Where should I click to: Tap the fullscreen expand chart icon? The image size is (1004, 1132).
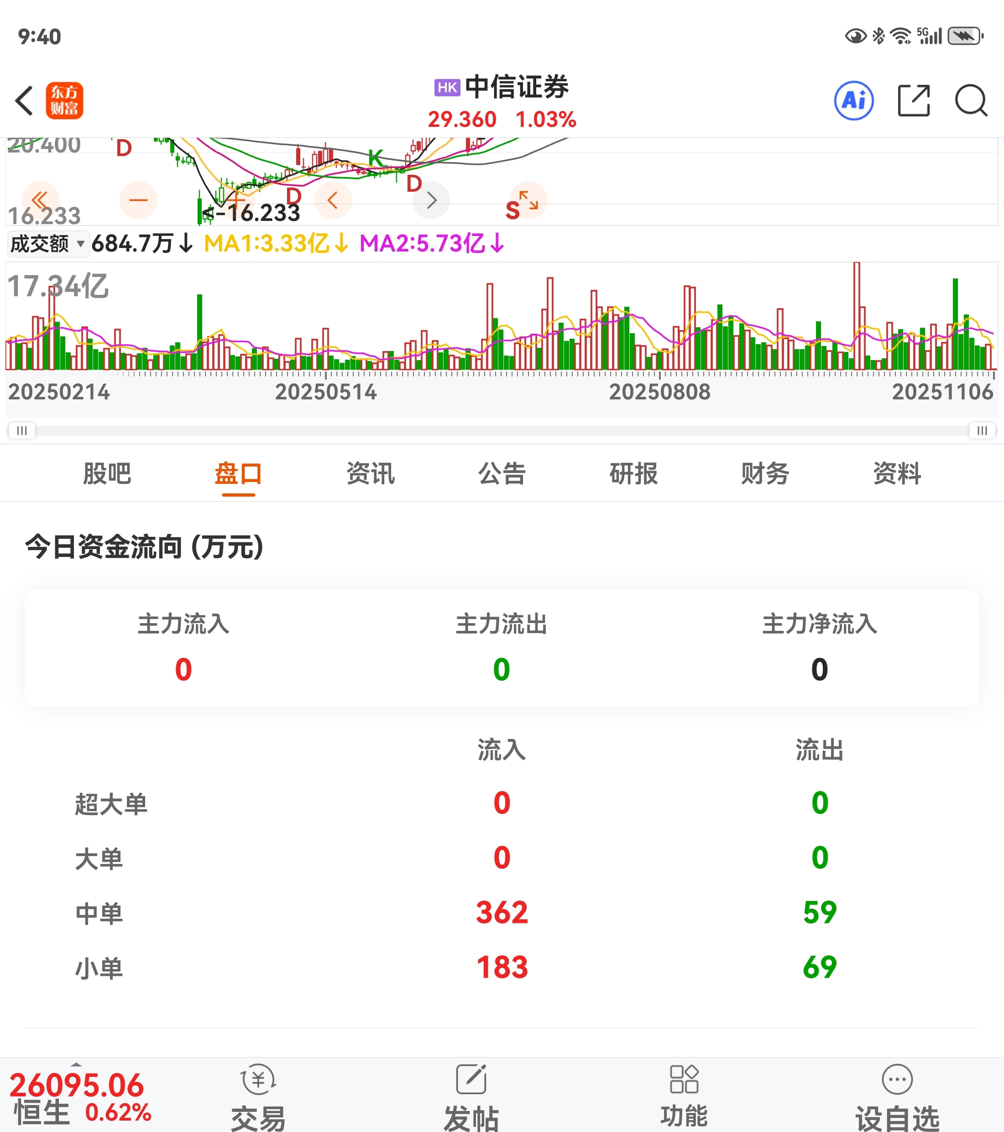pos(528,200)
